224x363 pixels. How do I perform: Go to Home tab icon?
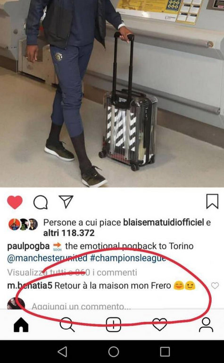pyautogui.click(x=21, y=325)
